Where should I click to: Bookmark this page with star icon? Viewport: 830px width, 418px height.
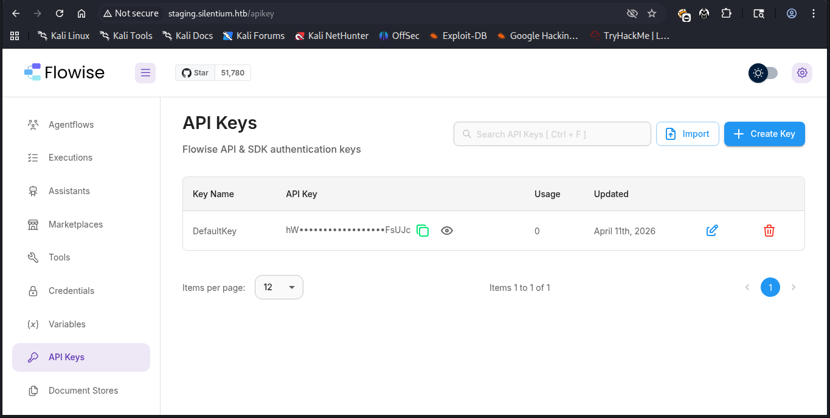(x=652, y=13)
